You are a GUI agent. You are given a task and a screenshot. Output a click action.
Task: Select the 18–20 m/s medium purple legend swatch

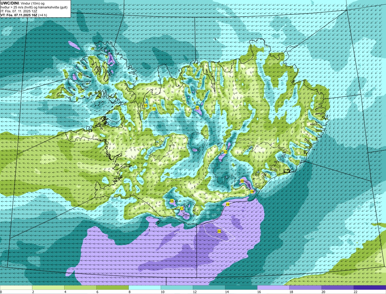305,288
